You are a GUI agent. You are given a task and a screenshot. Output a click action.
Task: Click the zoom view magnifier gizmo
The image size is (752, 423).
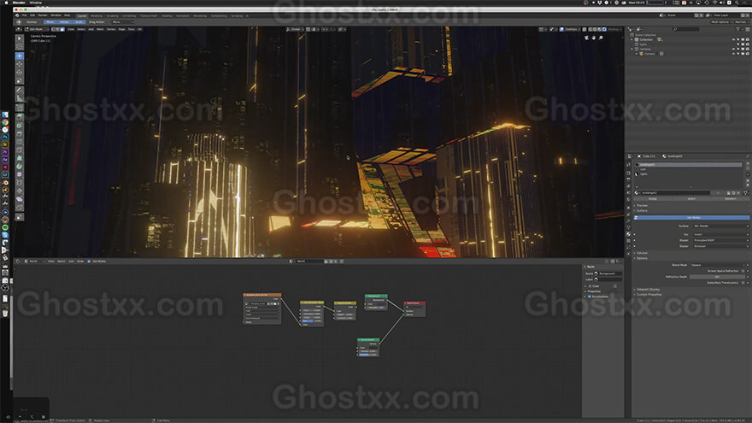(601, 38)
